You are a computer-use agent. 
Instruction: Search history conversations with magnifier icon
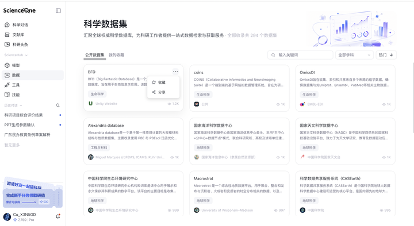(58, 106)
